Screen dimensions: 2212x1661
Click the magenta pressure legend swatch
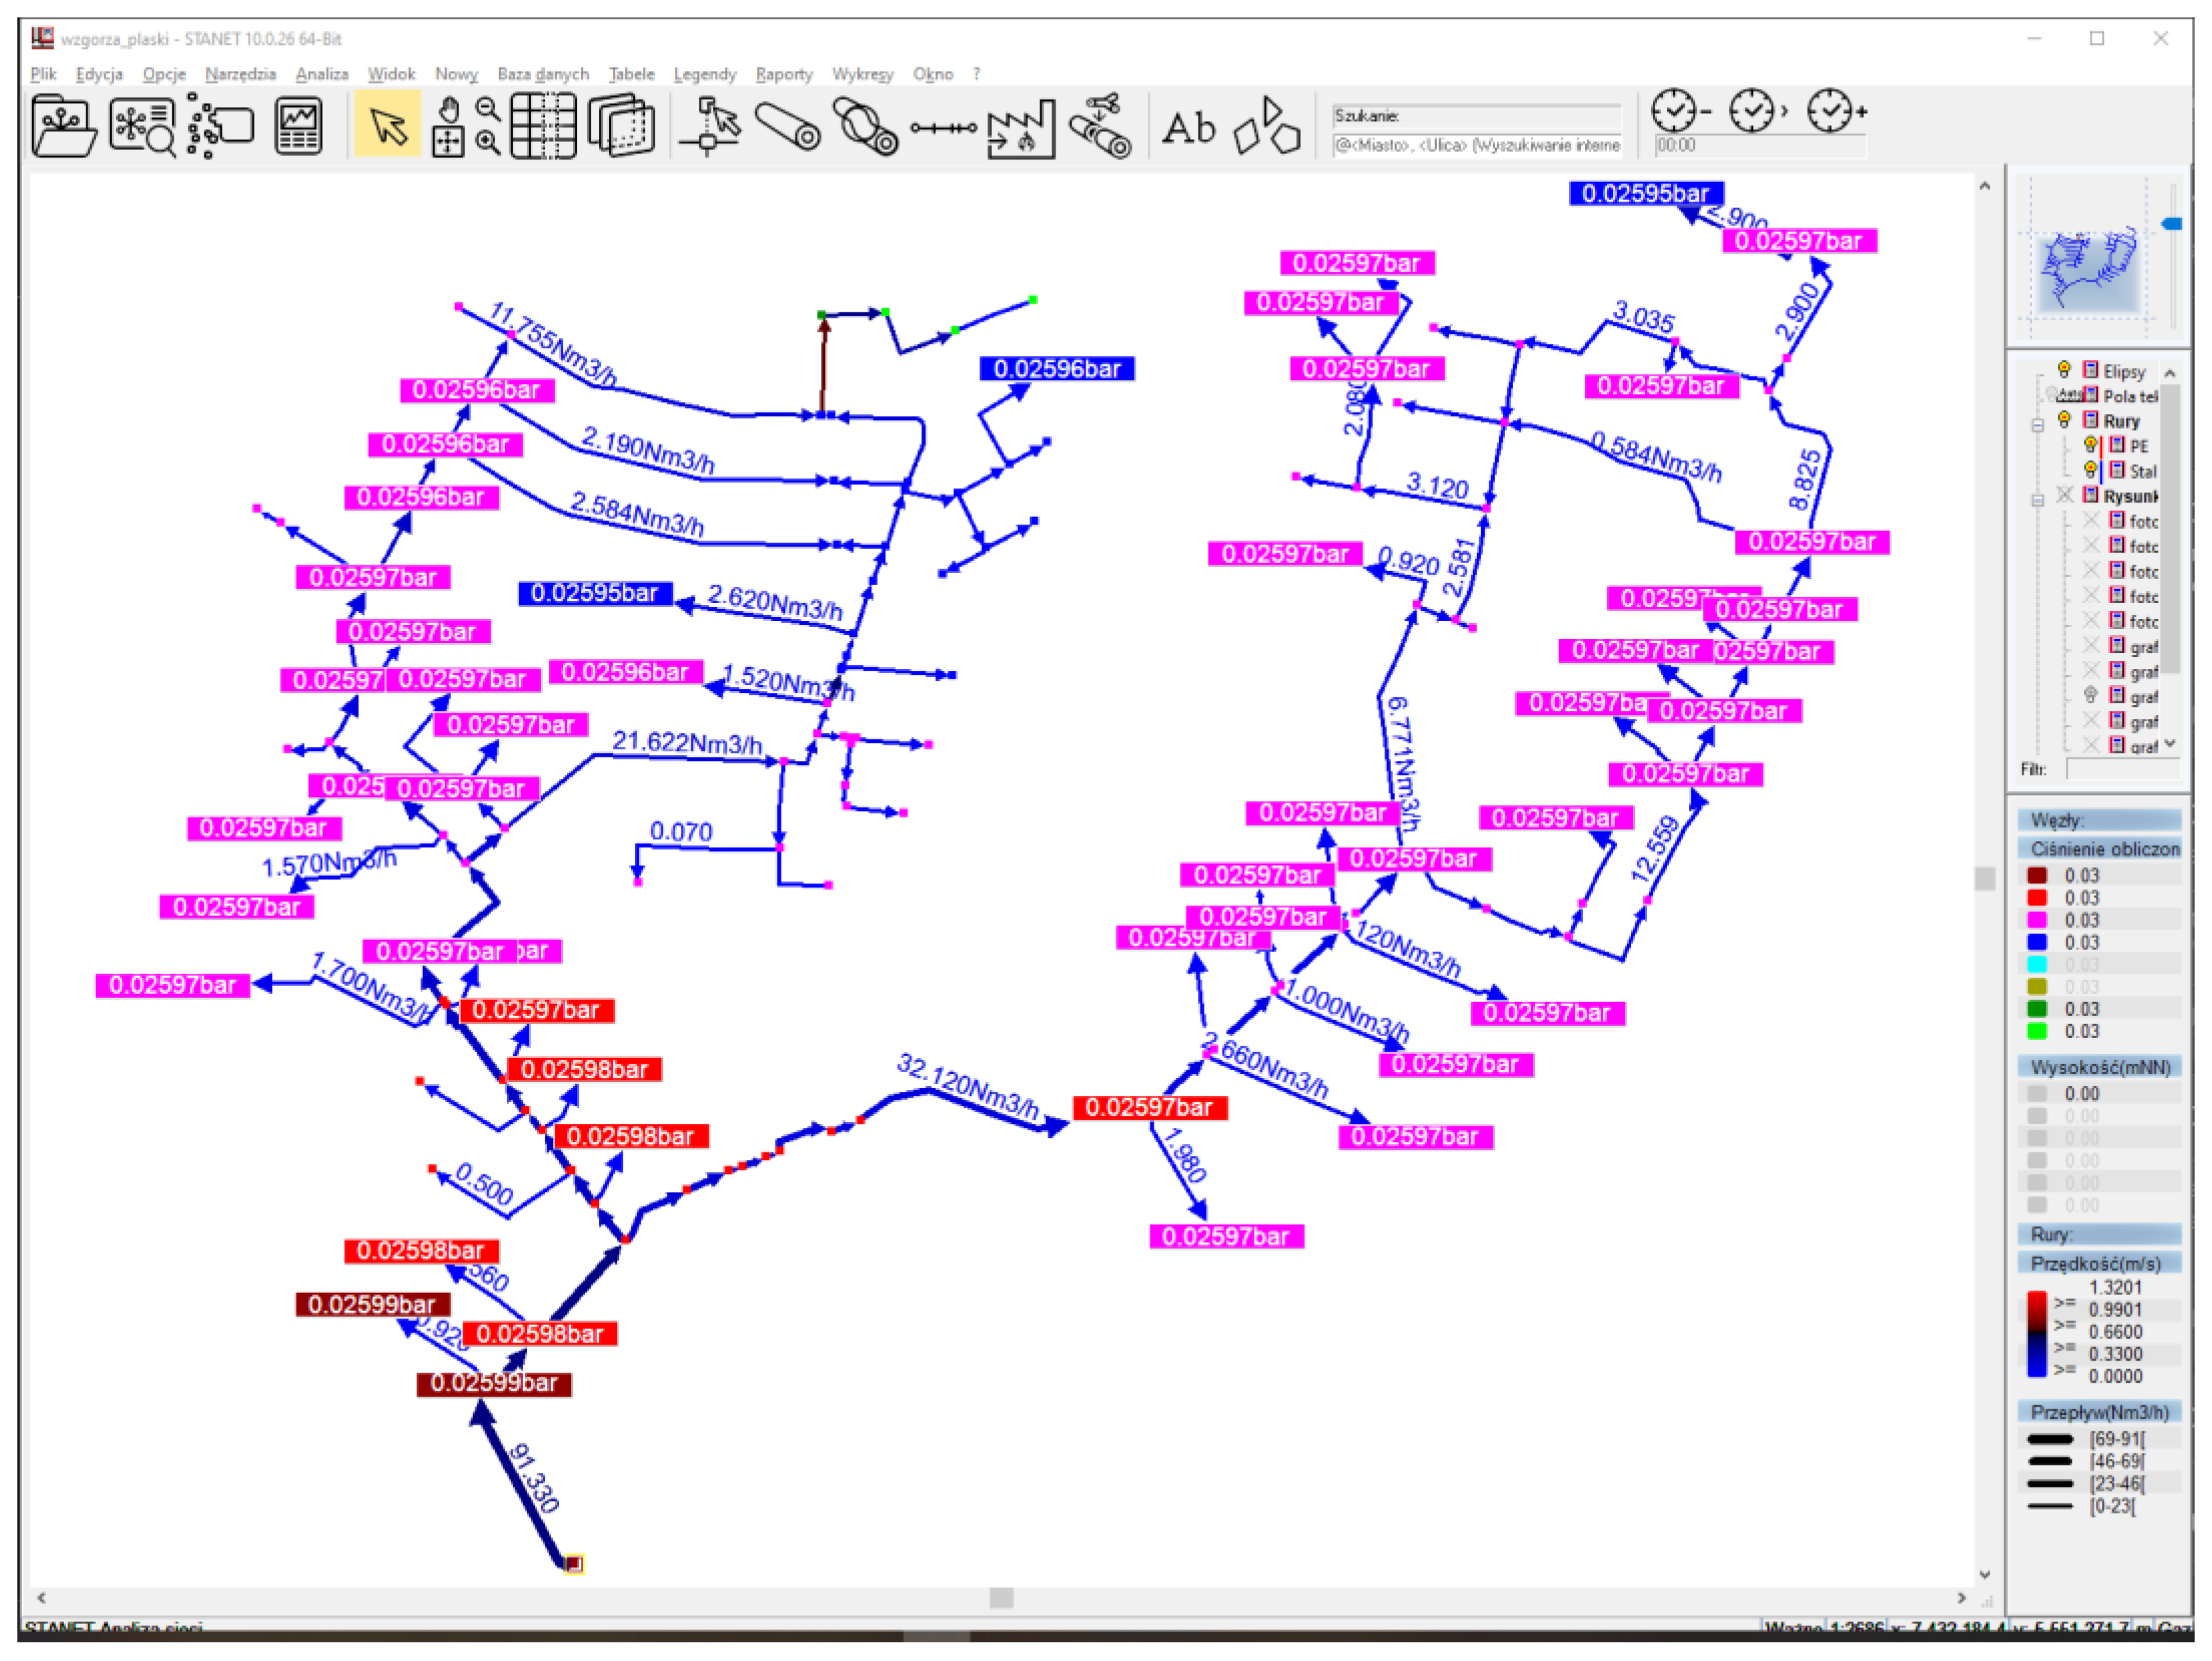tap(2036, 920)
